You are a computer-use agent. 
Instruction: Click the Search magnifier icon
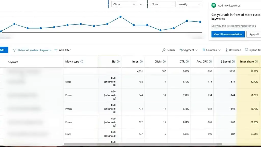tap(164, 50)
